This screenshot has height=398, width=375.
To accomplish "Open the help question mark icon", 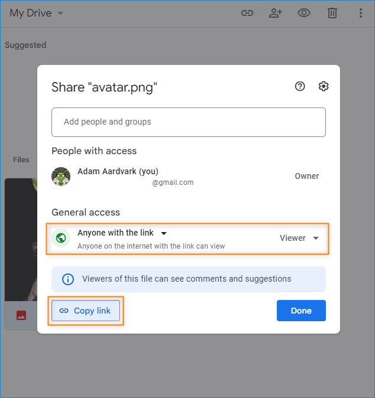I will pyautogui.click(x=300, y=87).
